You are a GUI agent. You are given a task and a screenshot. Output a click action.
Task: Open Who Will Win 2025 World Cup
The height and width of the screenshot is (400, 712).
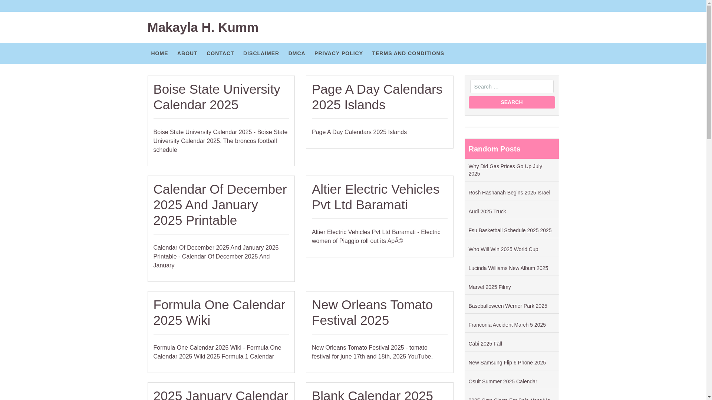coord(503,249)
